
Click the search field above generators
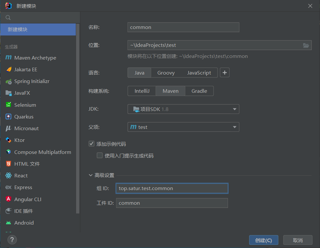click(x=40, y=18)
